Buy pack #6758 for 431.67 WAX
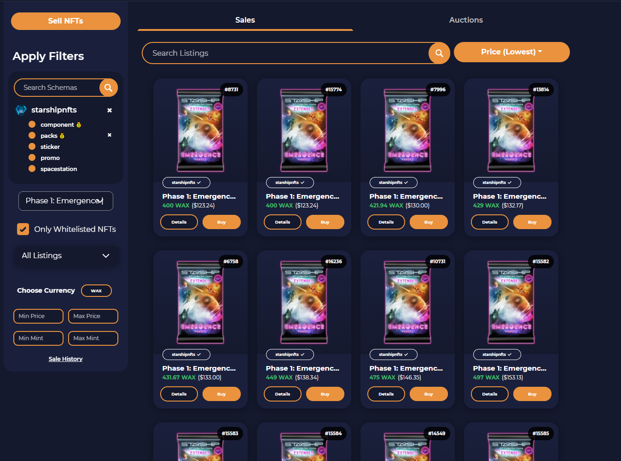The width and height of the screenshot is (621, 461). point(221,394)
